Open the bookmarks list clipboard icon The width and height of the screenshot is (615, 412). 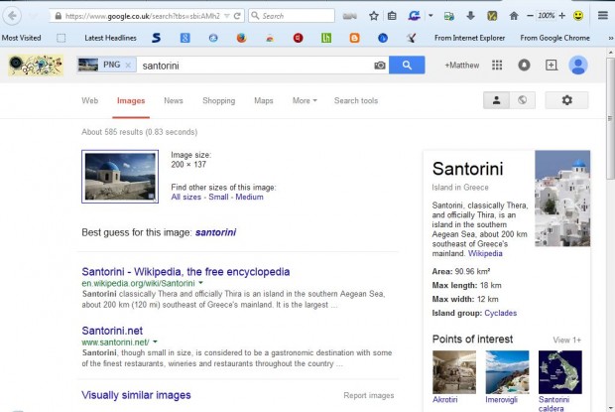(x=392, y=16)
